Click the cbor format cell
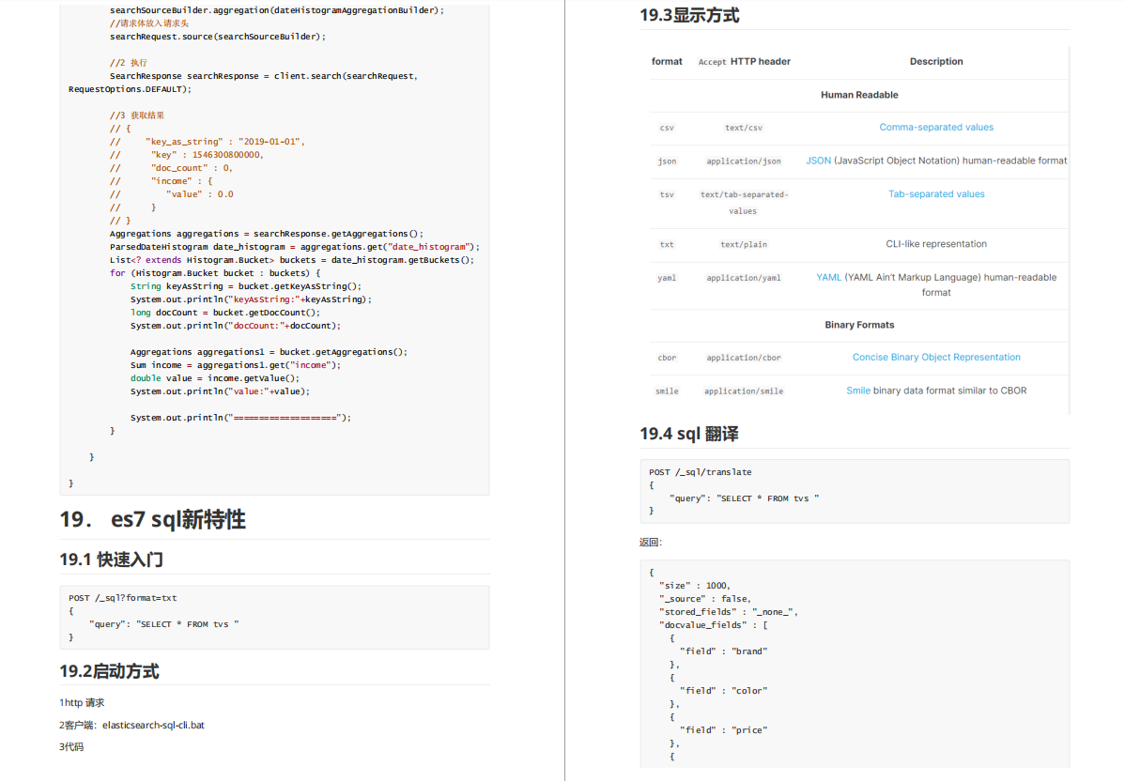The width and height of the screenshot is (1125, 781). (x=667, y=357)
